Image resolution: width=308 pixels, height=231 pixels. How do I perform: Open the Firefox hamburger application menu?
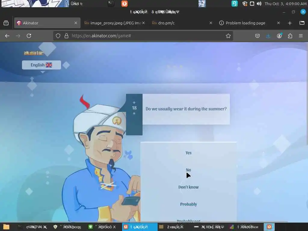(x=301, y=36)
